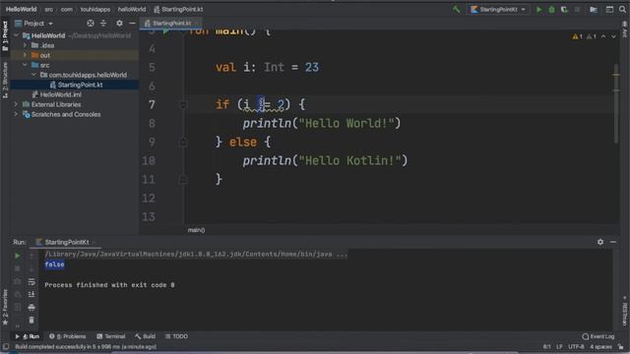This screenshot has width=630, height=354.
Task: Click editor vertical scrollbar
Action: [x=616, y=102]
